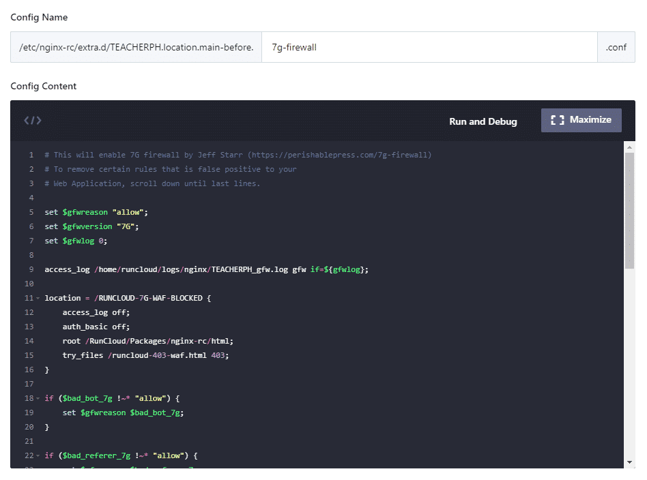
Task: Click the Config Name label
Action: click(39, 17)
